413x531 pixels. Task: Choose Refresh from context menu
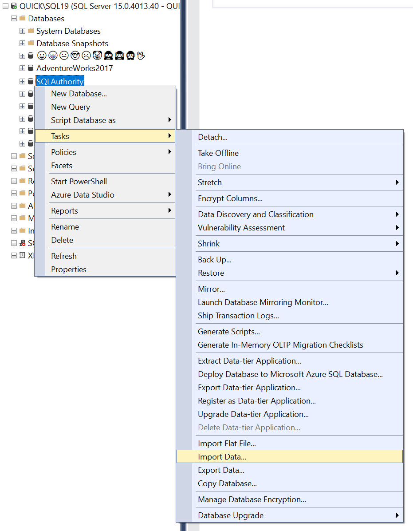[x=105, y=256]
